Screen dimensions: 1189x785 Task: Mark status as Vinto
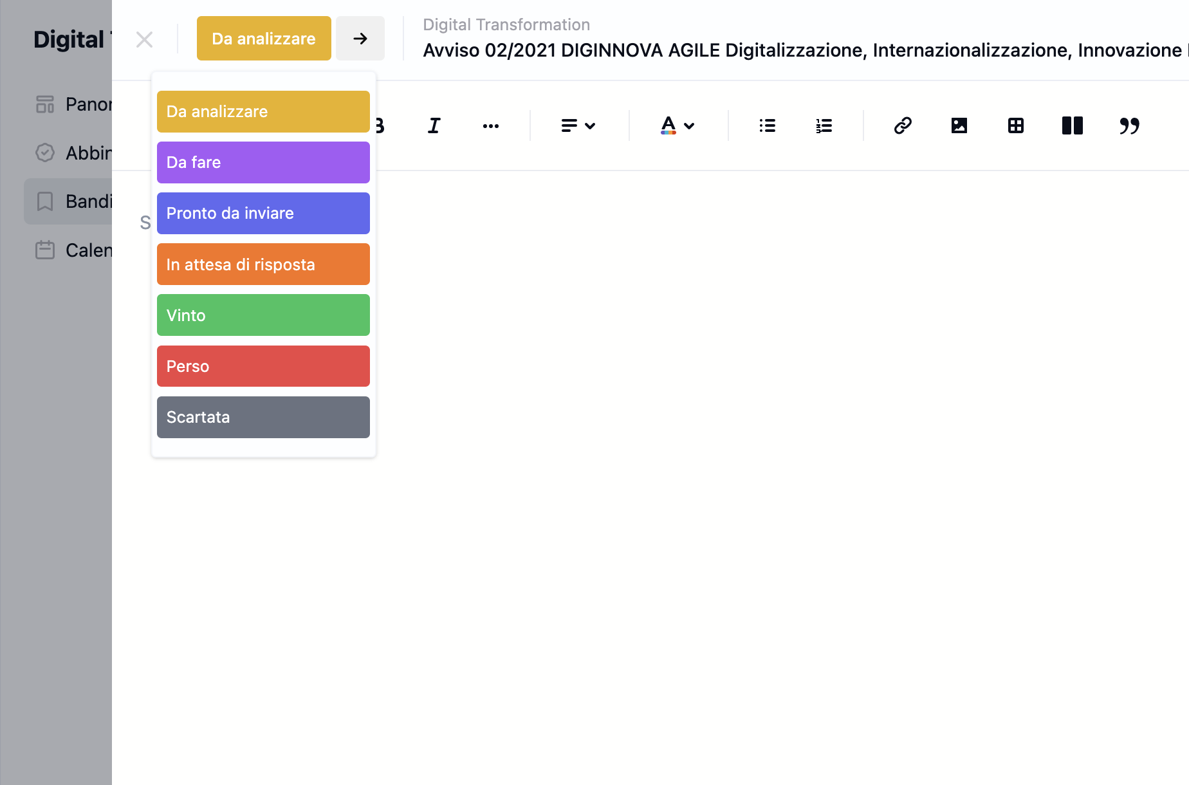(263, 315)
